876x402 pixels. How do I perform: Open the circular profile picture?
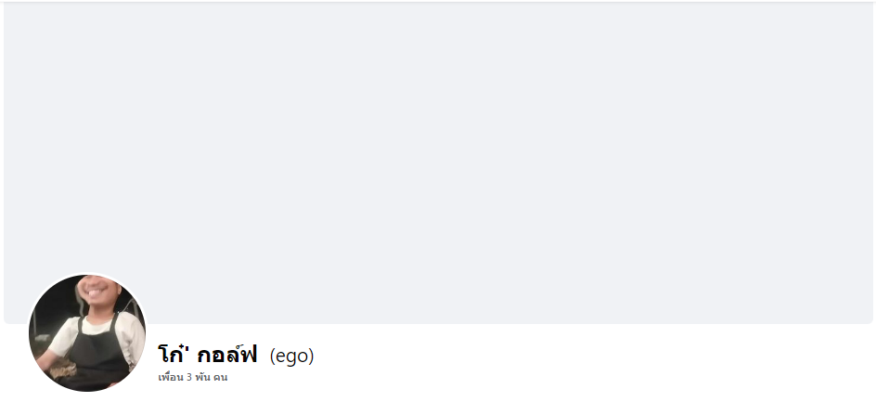pos(87,332)
